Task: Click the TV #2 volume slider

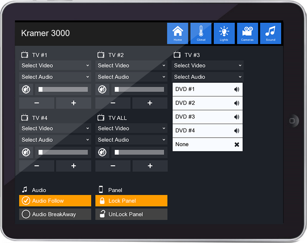Action: pos(139,90)
